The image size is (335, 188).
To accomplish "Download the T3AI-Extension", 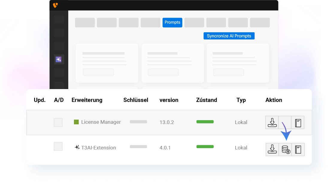I will [272, 149].
